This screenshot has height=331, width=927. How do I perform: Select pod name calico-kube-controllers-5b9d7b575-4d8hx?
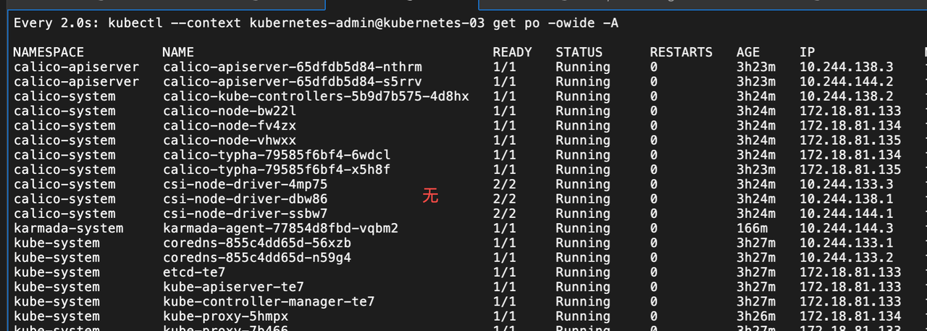(x=316, y=96)
